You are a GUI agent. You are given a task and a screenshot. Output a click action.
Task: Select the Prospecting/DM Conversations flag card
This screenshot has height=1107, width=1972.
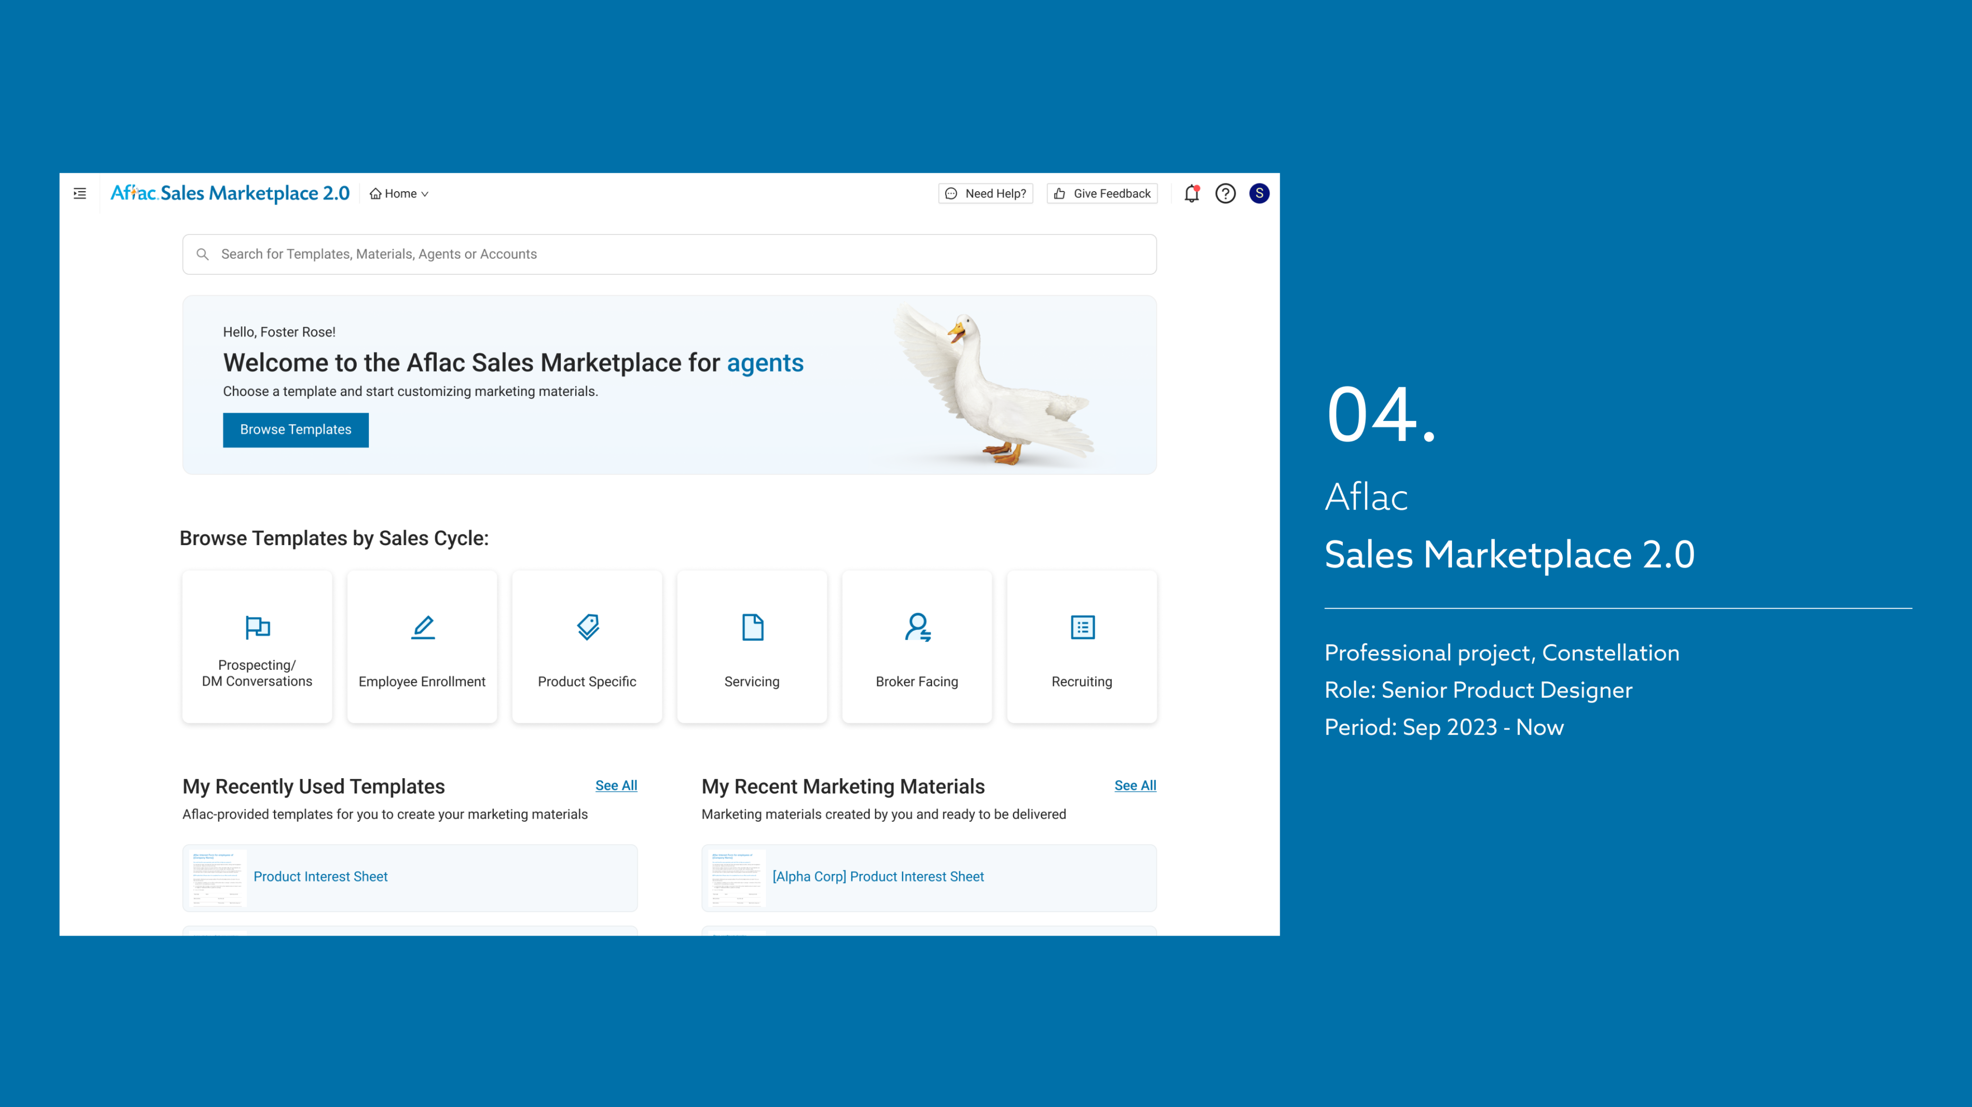257,646
